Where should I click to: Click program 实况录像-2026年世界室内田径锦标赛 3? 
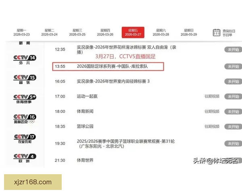(113, 81)
